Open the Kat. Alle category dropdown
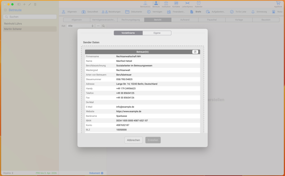 81,26
